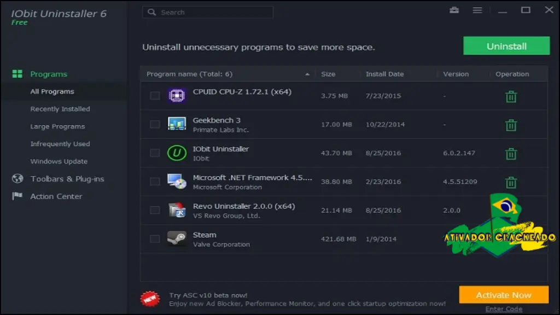Open Action Center section
This screenshot has width=560, height=315.
click(x=56, y=196)
